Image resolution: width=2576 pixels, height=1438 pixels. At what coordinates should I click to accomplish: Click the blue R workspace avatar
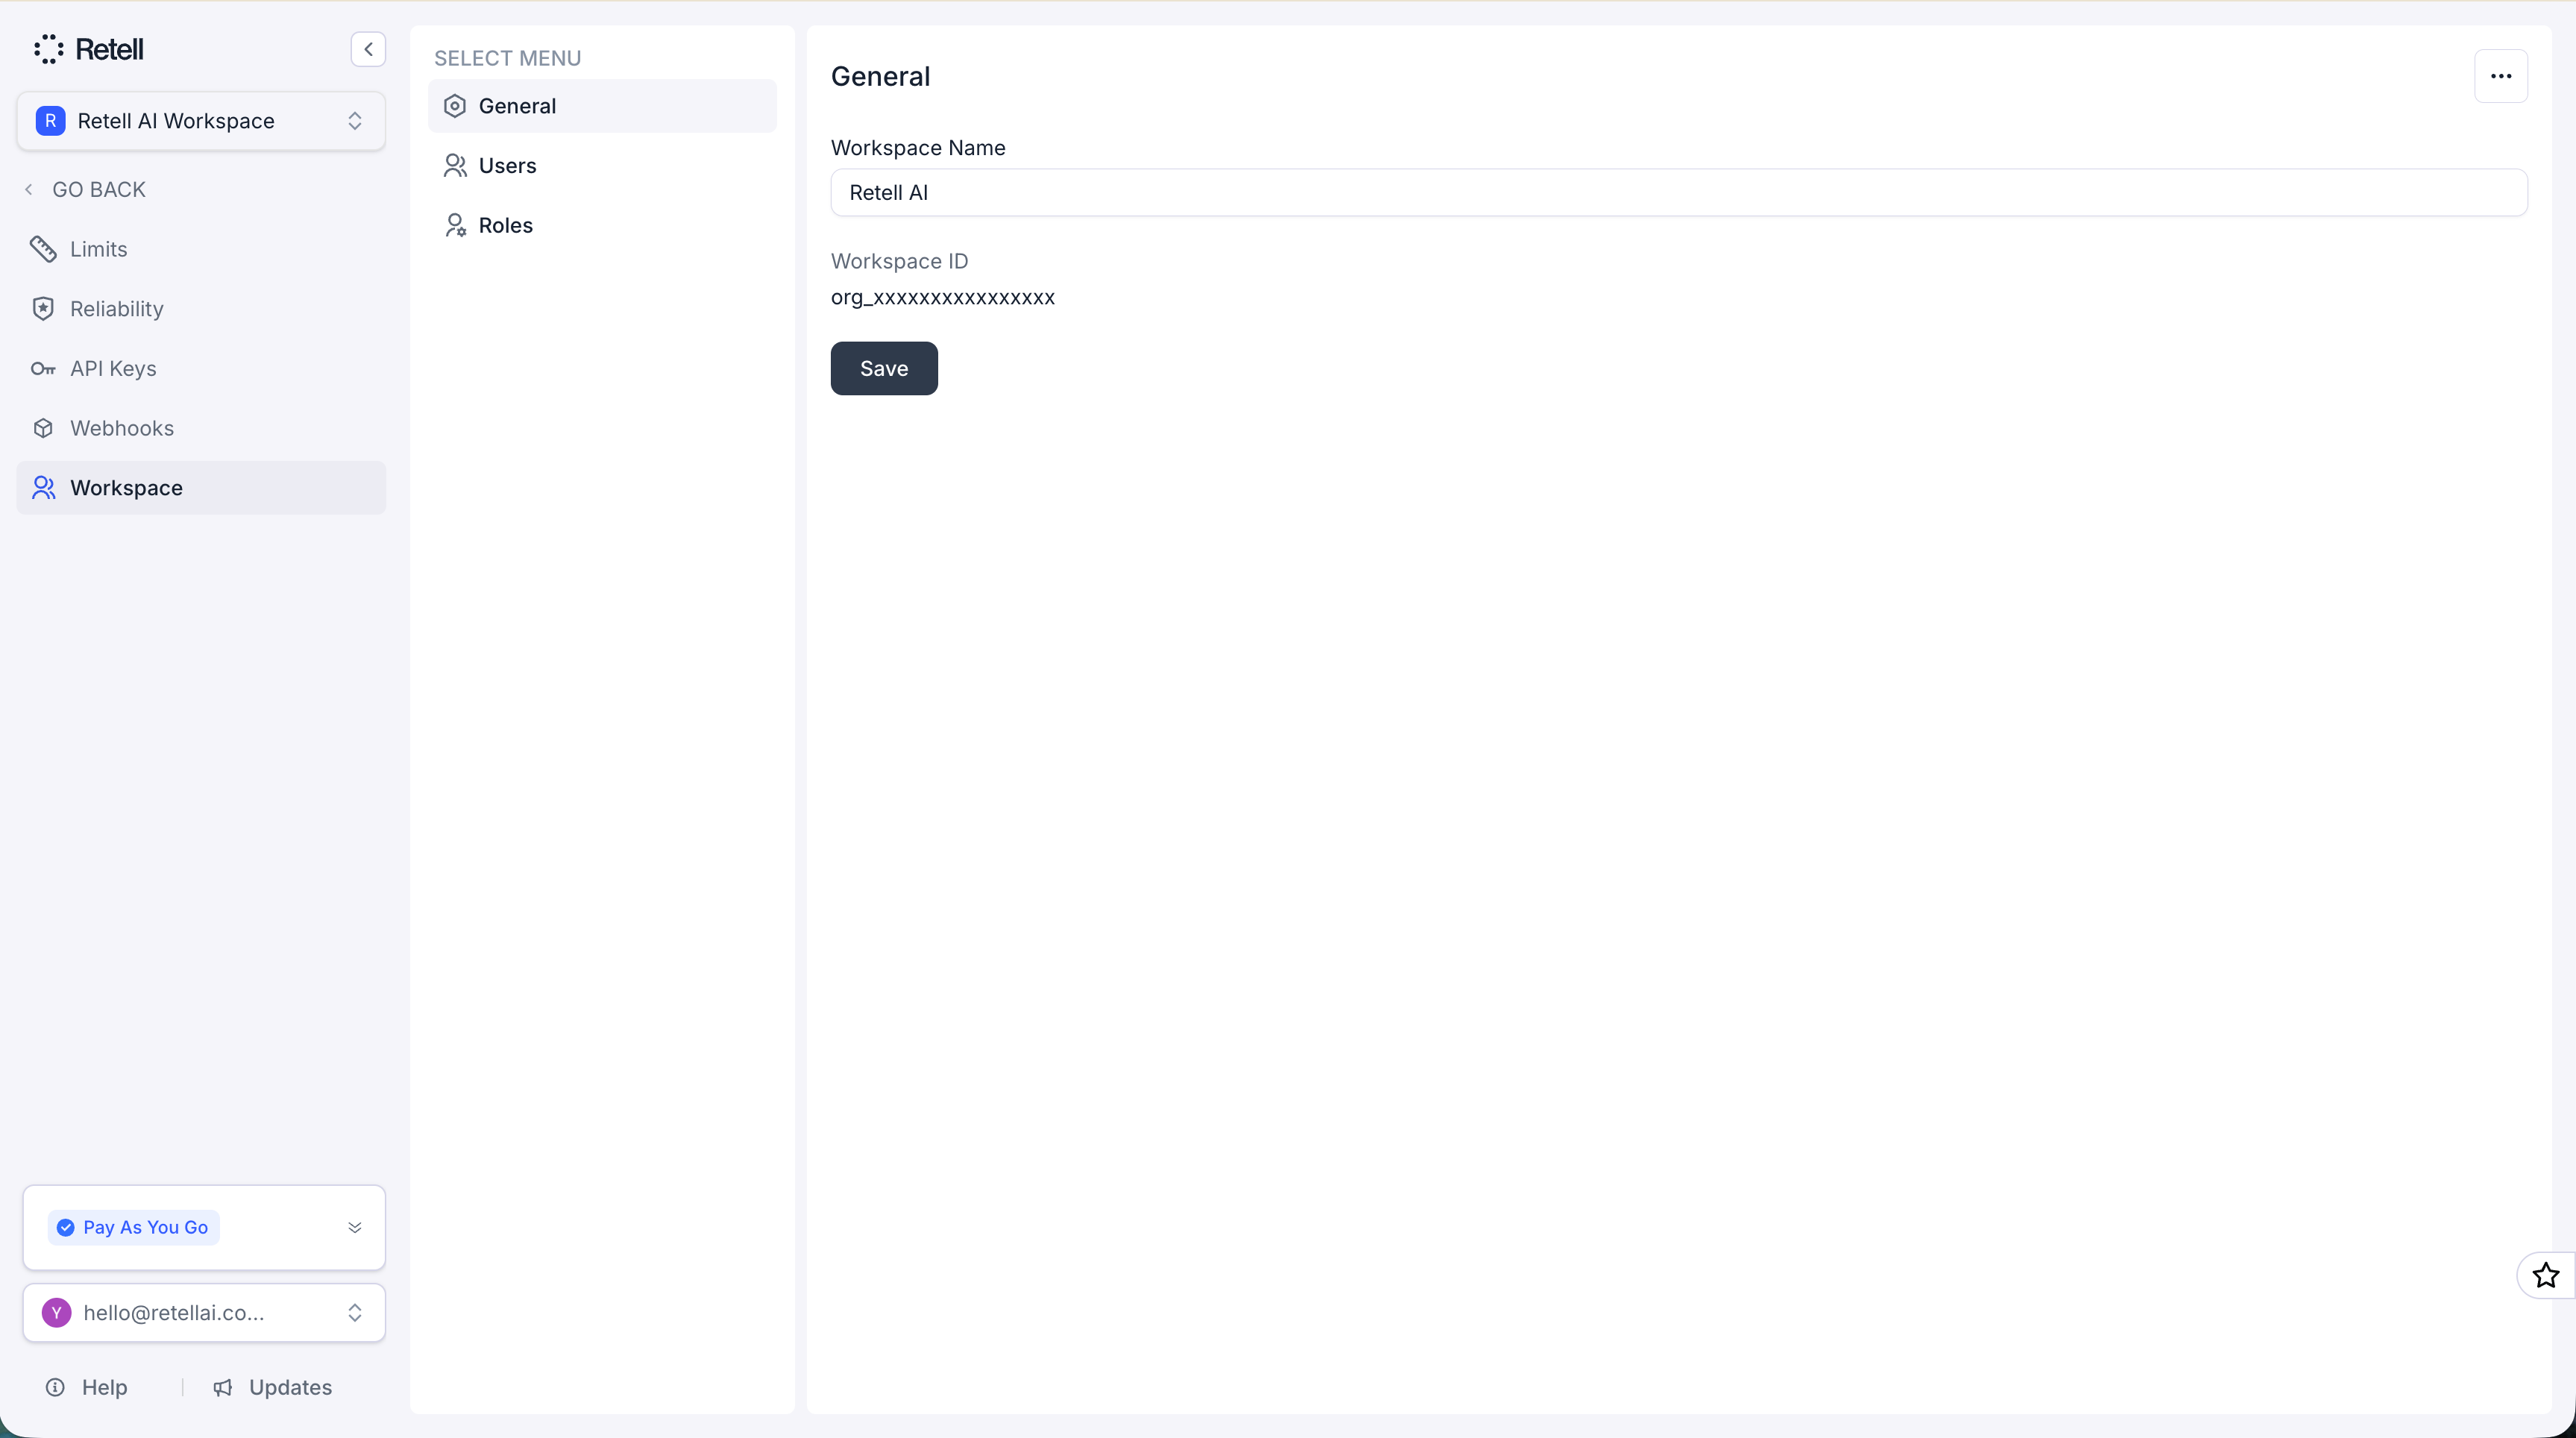(50, 121)
